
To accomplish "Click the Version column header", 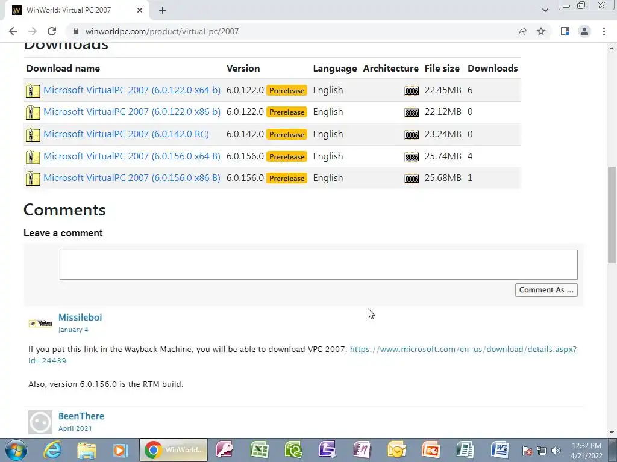I will pyautogui.click(x=243, y=69).
